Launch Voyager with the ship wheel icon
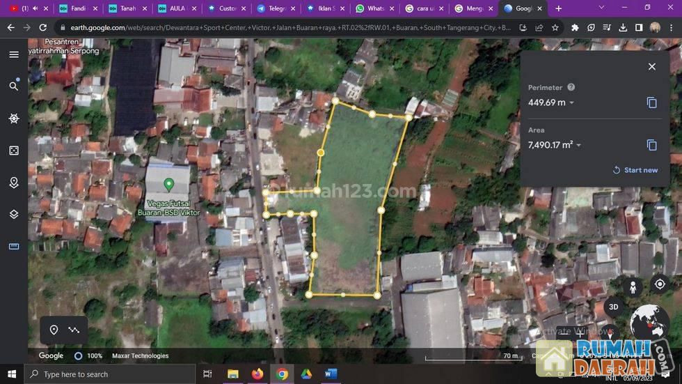 click(14, 118)
